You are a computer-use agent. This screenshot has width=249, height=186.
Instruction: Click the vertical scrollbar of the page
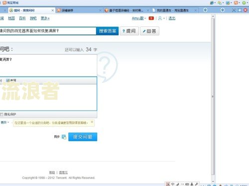coord(213,96)
